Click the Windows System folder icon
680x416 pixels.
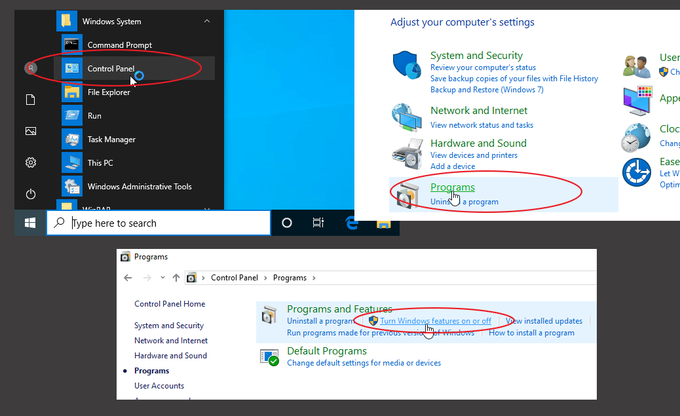(67, 21)
